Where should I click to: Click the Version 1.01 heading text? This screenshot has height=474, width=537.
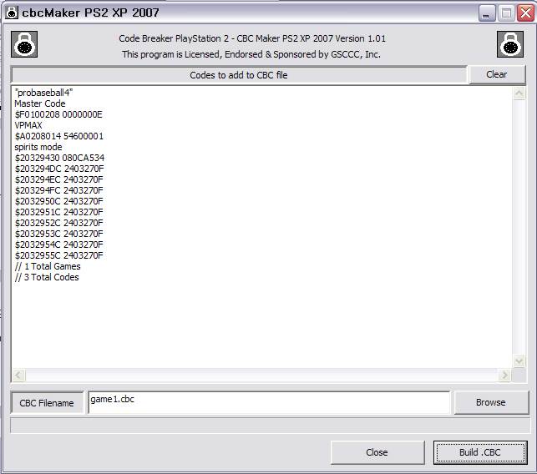point(252,38)
